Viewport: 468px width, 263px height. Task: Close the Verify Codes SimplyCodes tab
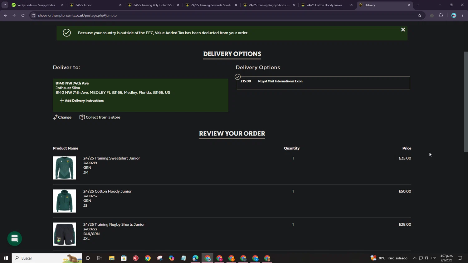coord(62,5)
